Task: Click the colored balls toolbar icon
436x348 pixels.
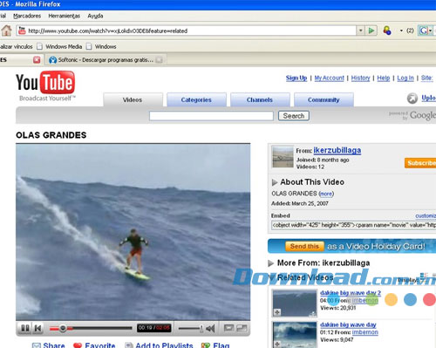Action: pos(387,31)
